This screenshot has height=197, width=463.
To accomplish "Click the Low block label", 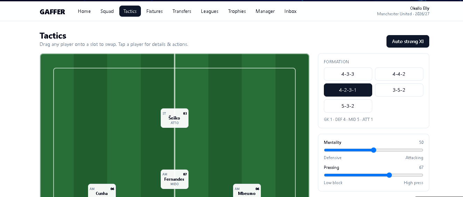I will [x=333, y=183].
